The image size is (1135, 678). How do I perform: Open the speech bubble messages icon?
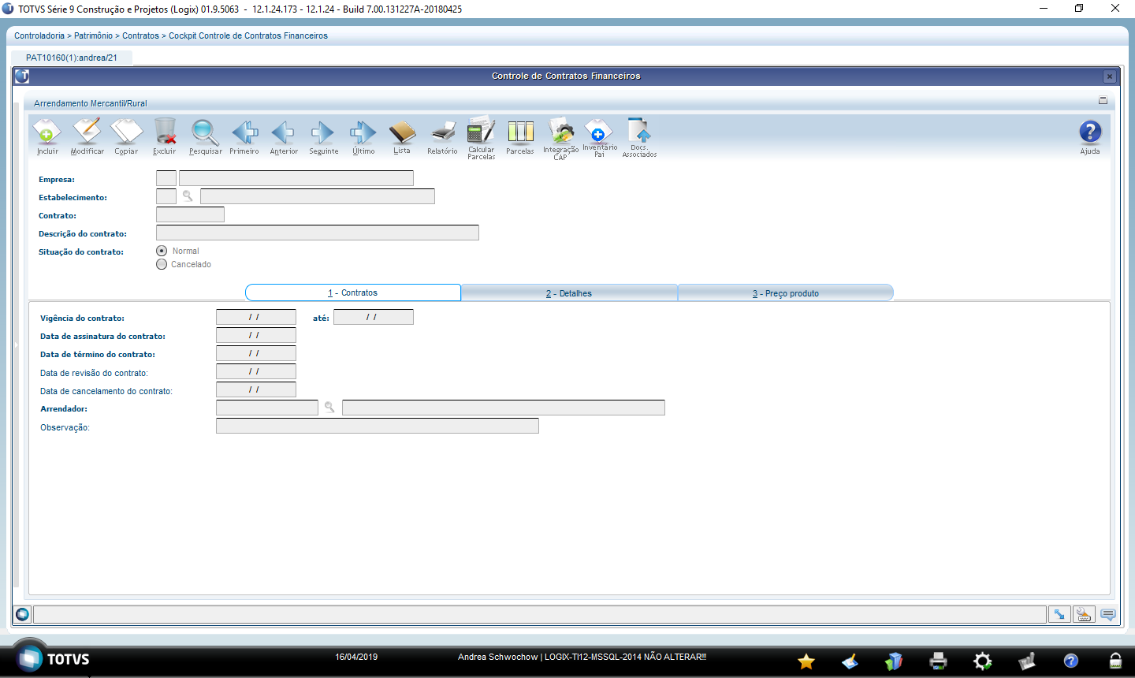pos(1108,614)
